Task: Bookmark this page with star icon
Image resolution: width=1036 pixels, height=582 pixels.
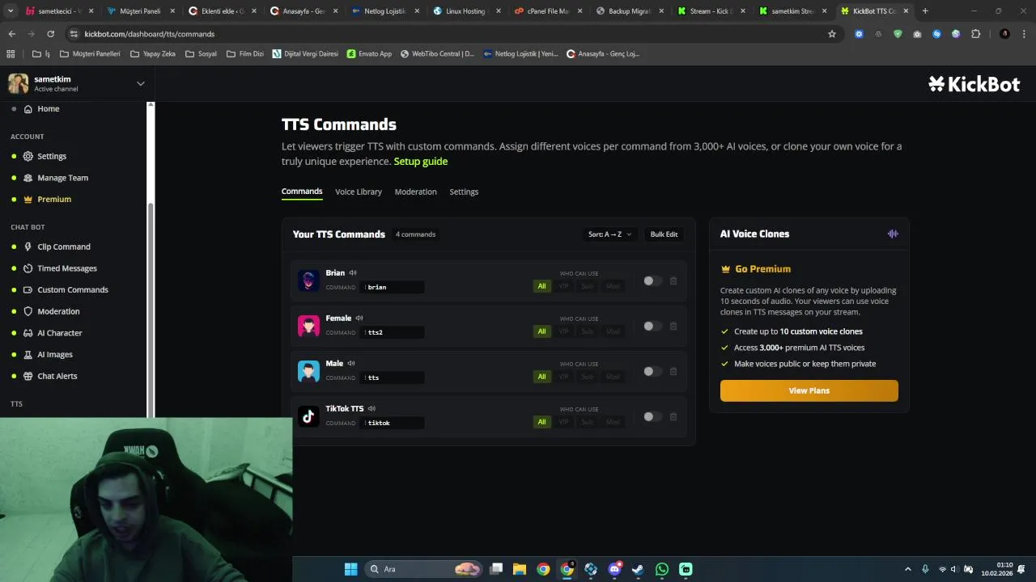Action: pyautogui.click(x=832, y=34)
